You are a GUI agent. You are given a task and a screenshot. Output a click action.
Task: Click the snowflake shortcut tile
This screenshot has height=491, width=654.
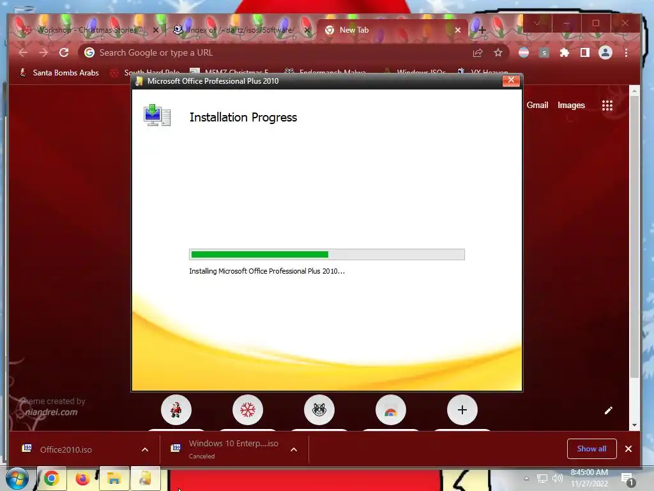248,410
